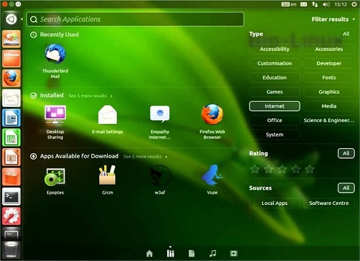Viewport: 360px width, 261px height.
Task: Toggle the Accessibility type filter
Action: click(x=274, y=49)
